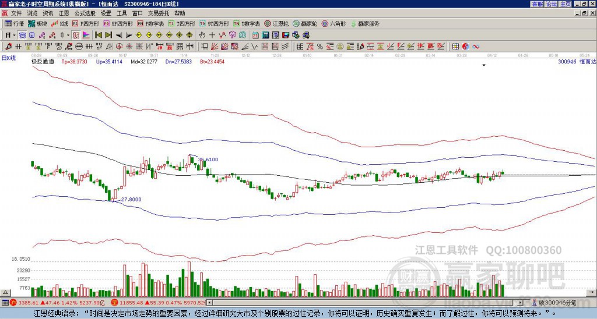
Task: Click the colored flag icon
Action: [x=86, y=36]
